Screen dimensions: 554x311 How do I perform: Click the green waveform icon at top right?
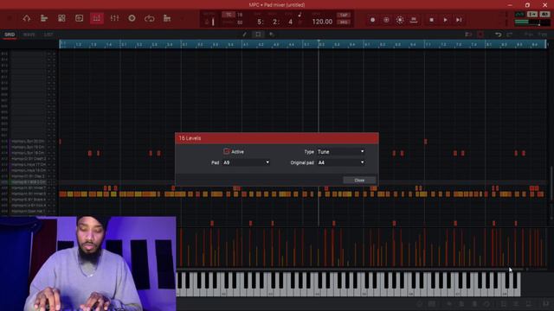[x=519, y=14]
